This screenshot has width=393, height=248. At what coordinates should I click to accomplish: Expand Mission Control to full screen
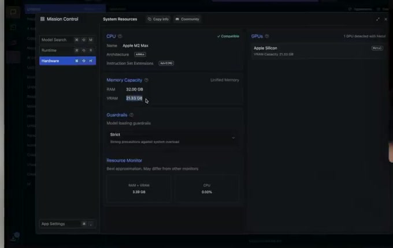click(x=378, y=19)
